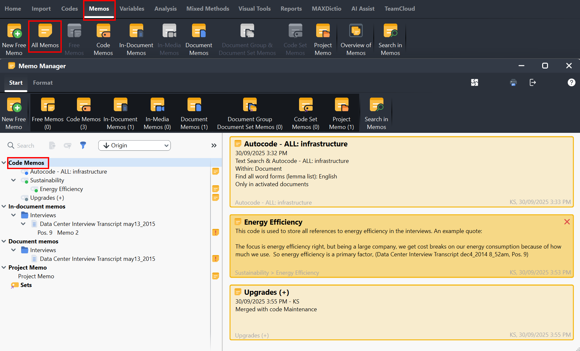Image resolution: width=580 pixels, height=351 pixels.
Task: Click the memo Search field
Action: pos(26,146)
